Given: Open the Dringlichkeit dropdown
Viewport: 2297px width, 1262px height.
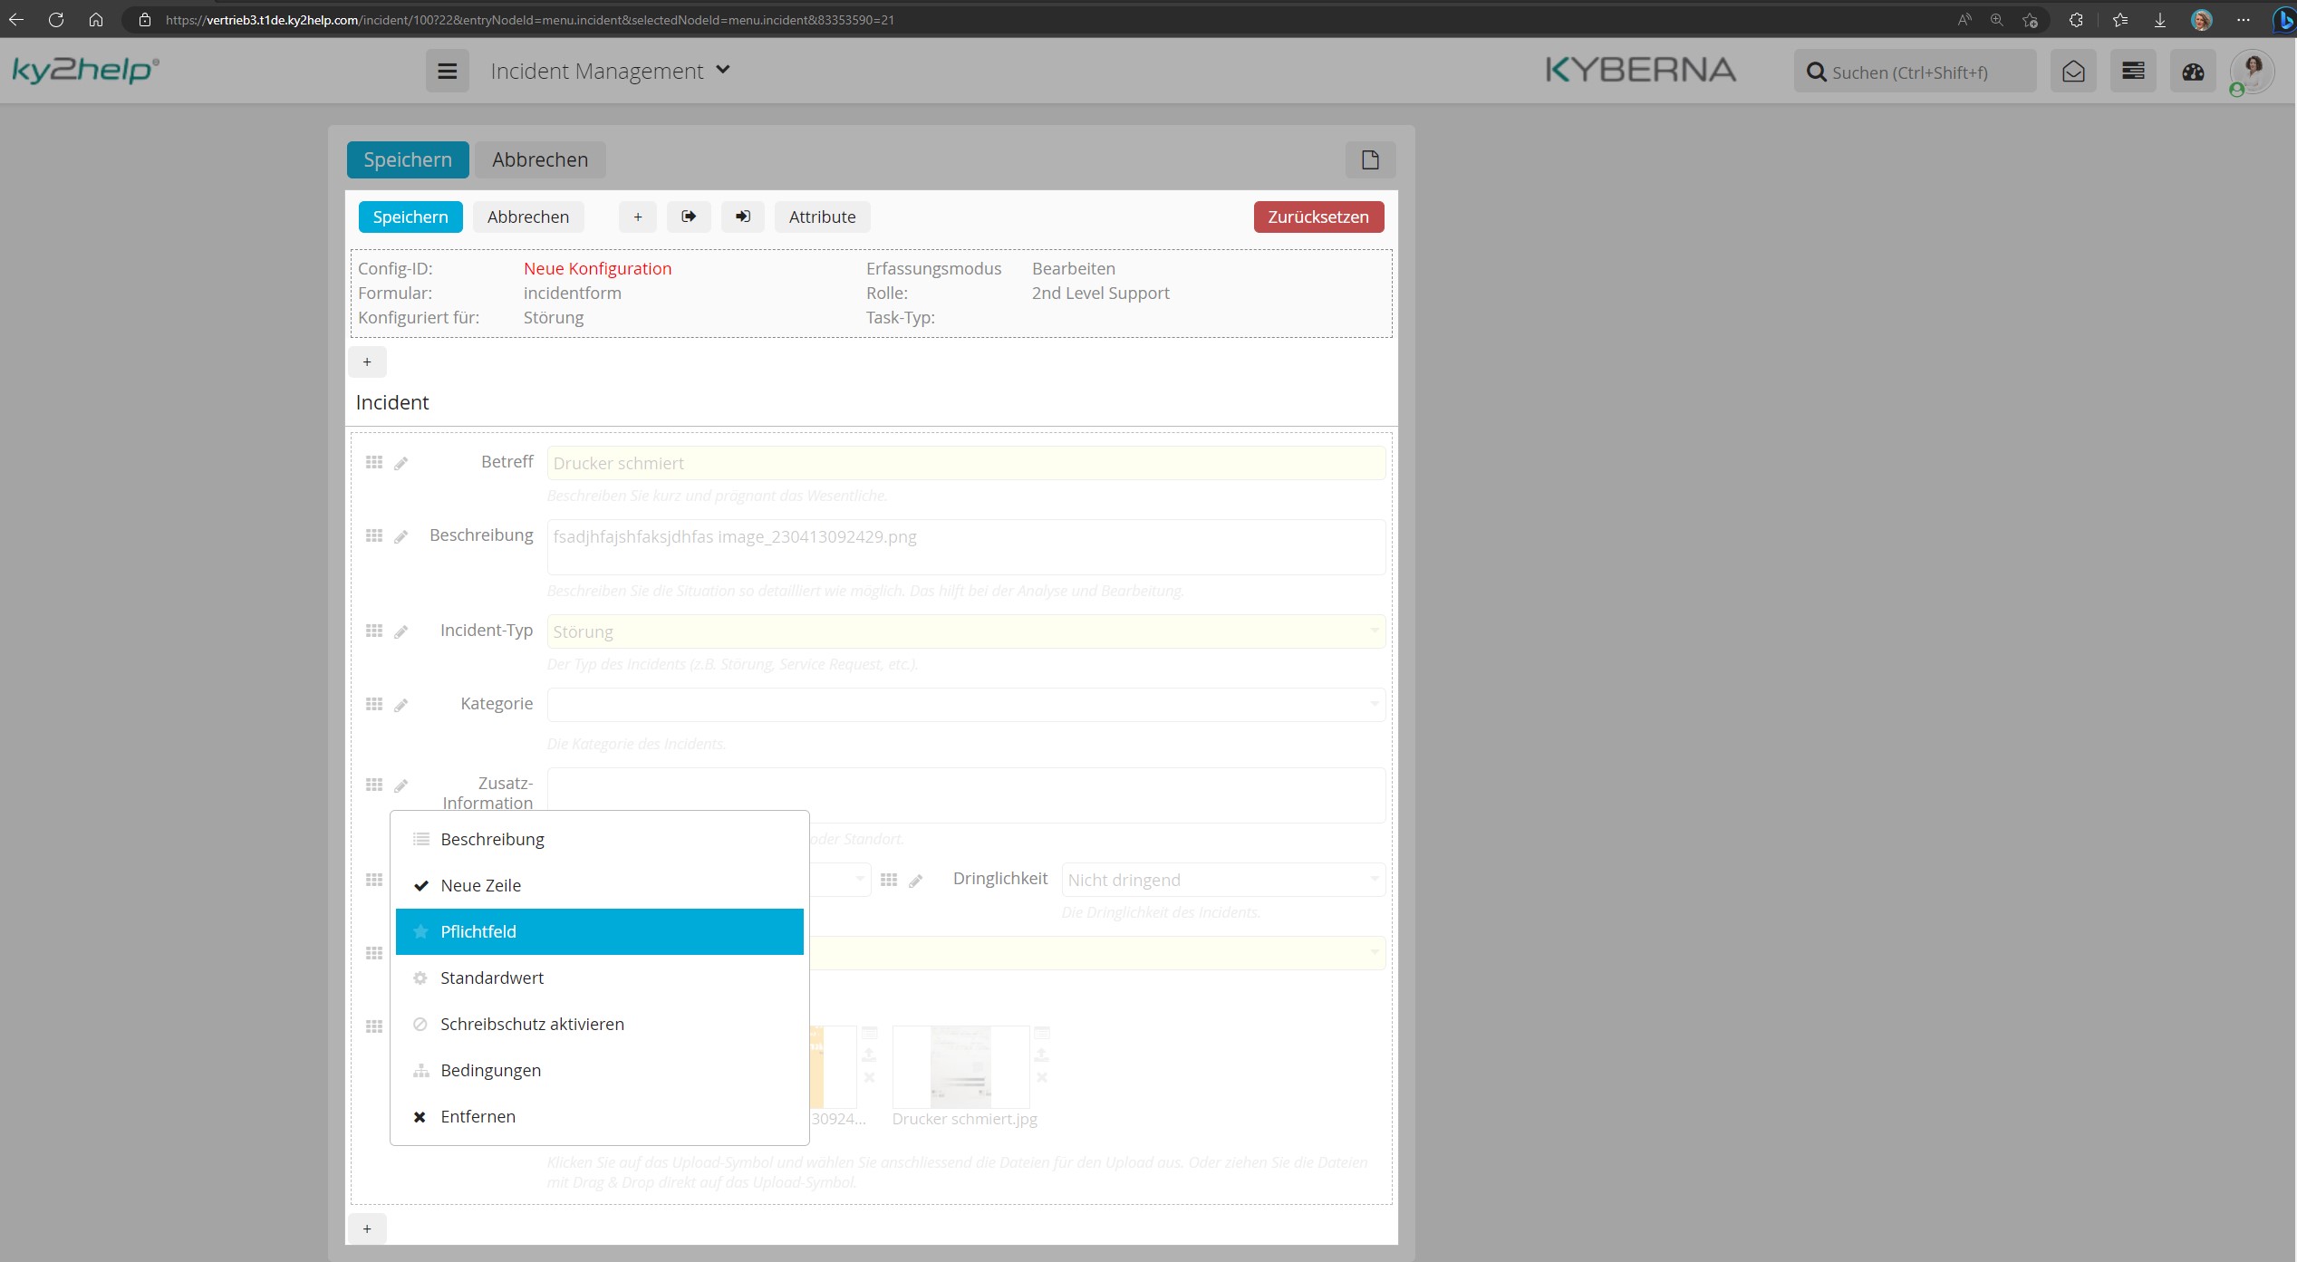Looking at the screenshot, I should point(1222,880).
